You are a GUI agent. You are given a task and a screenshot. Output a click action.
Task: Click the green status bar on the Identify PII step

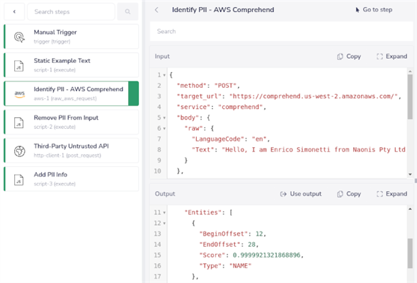[133, 93]
